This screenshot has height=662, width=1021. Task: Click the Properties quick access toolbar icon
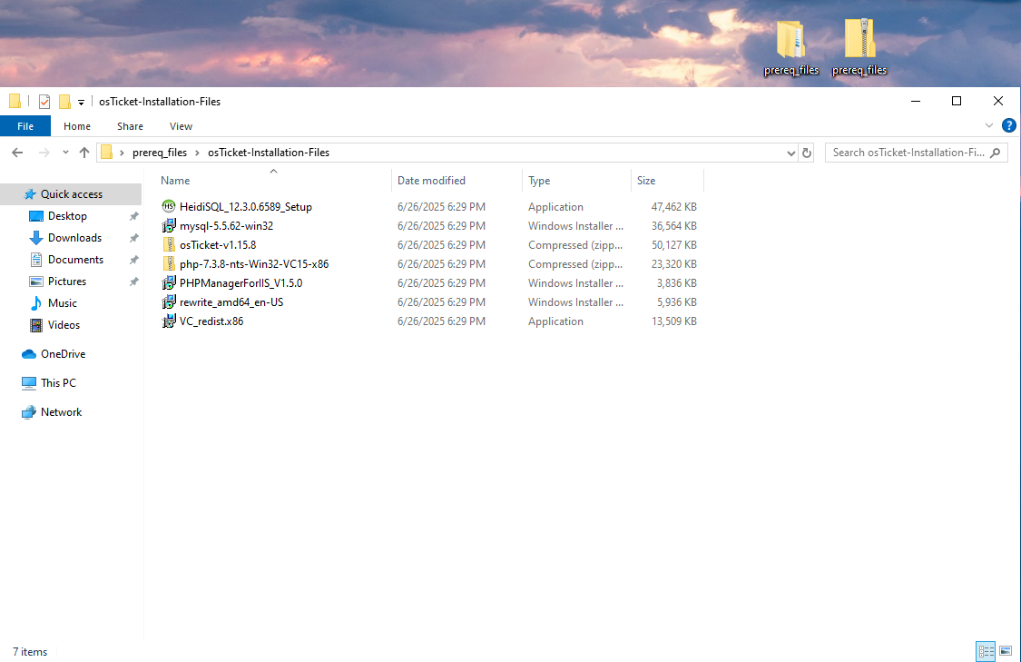[x=44, y=102]
